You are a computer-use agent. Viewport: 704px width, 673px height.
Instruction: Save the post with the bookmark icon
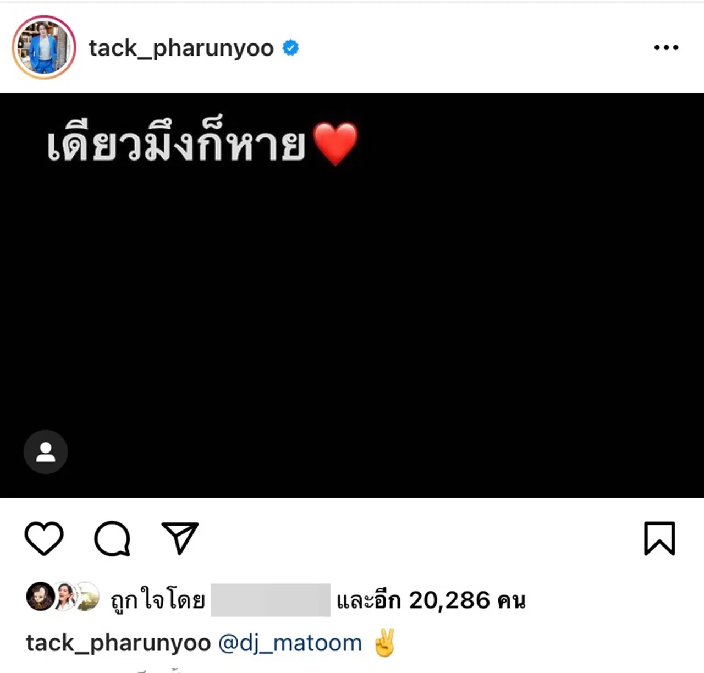click(x=659, y=538)
